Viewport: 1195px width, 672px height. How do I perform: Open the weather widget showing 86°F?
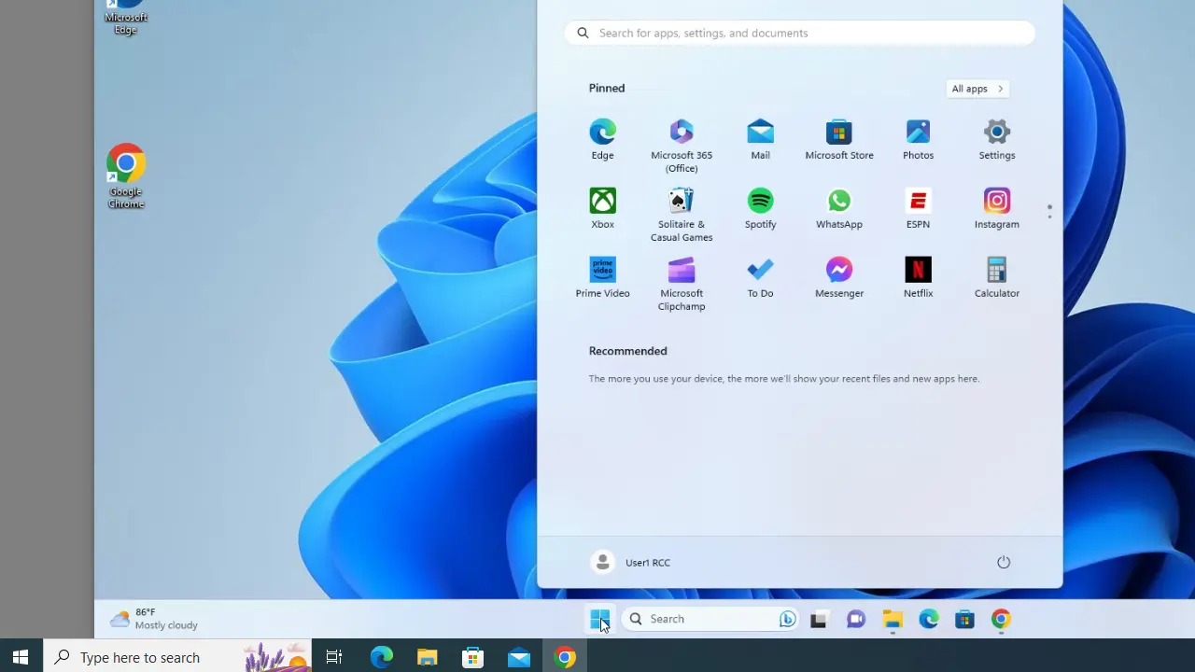pyautogui.click(x=154, y=619)
